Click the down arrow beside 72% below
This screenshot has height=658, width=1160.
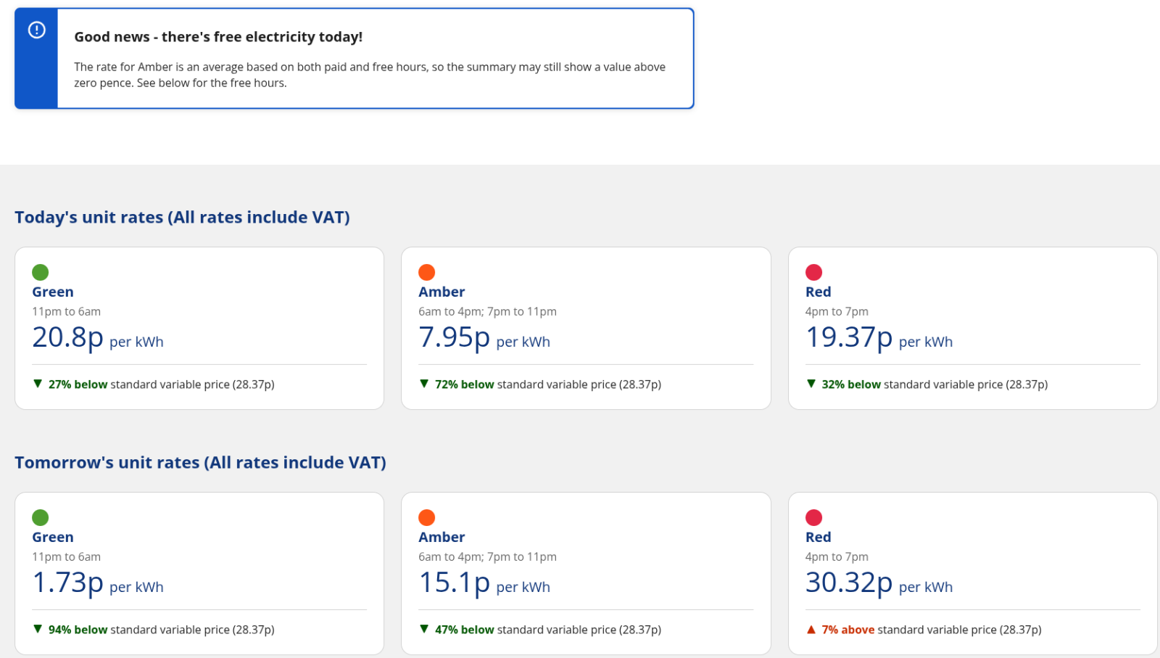(424, 384)
